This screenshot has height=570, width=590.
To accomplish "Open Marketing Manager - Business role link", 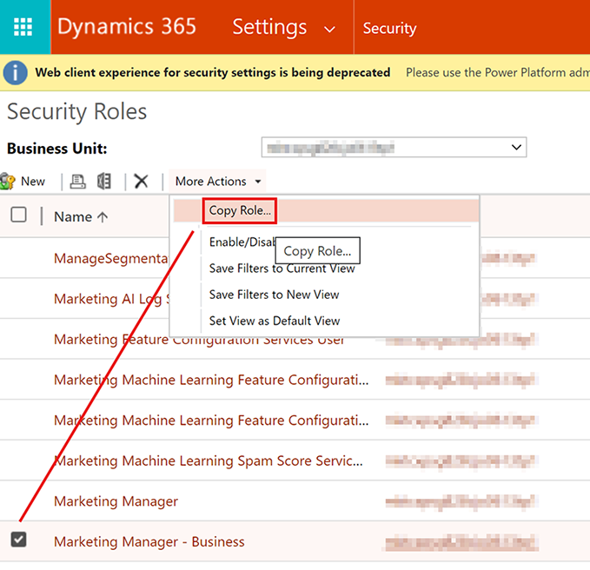I will tap(149, 541).
